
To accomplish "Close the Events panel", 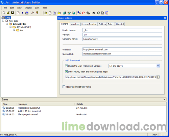I will [x=164, y=99].
